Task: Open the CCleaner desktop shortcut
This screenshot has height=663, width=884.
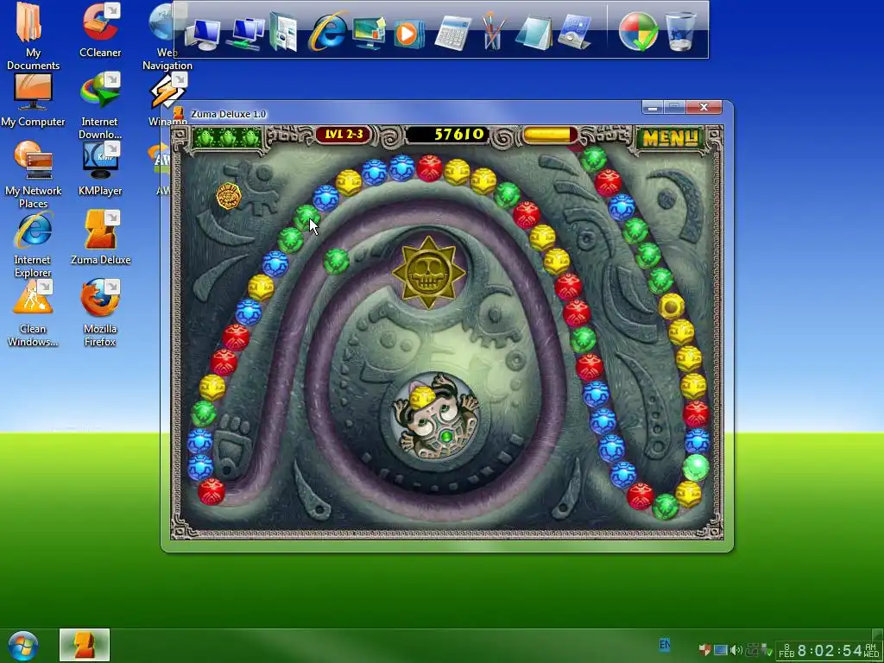Action: (100, 30)
